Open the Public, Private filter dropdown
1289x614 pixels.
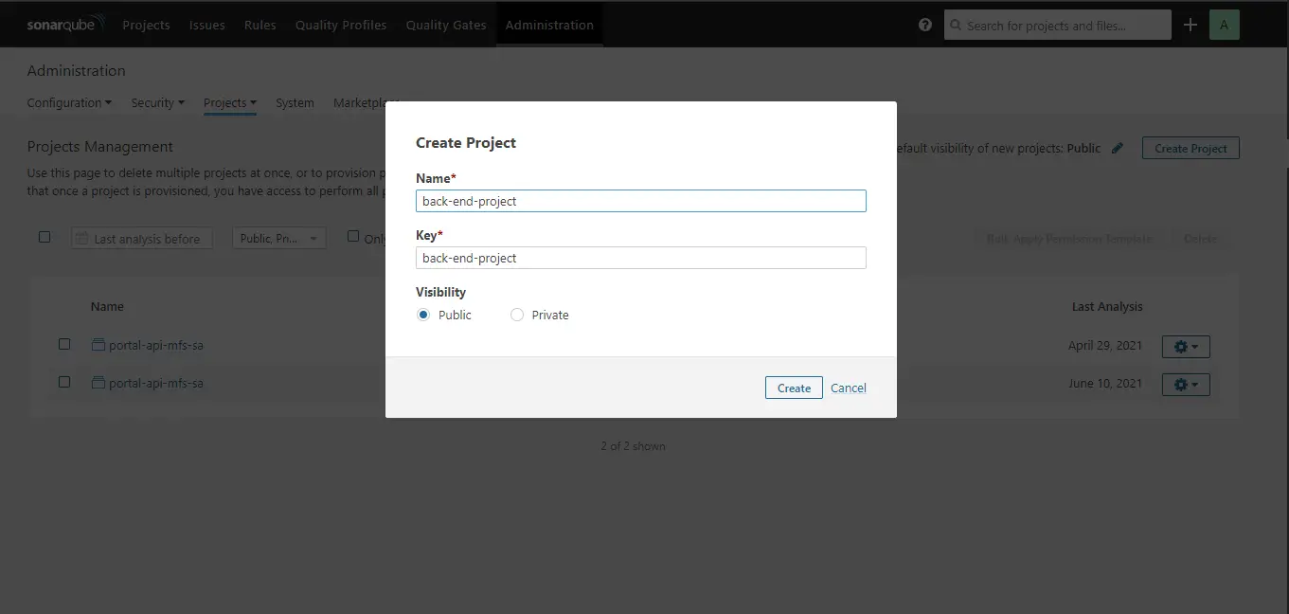(x=278, y=237)
